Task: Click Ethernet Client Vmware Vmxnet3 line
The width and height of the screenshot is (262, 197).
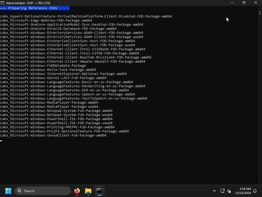Action: [x=73, y=62]
